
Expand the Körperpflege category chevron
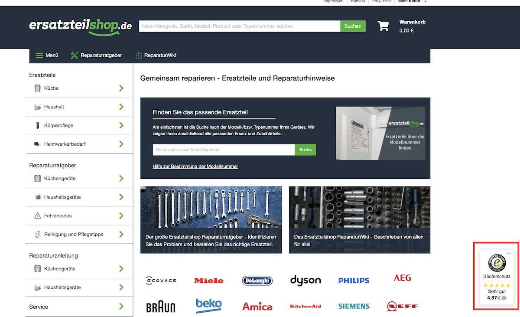click(121, 125)
